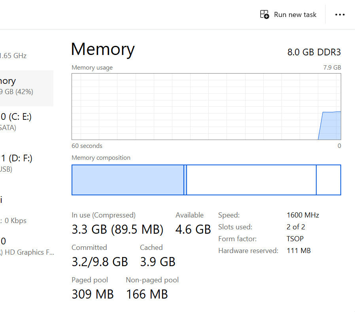Click the In use value 3.3 GB (89.5 MB)
The height and width of the screenshot is (312, 355).
(x=117, y=229)
